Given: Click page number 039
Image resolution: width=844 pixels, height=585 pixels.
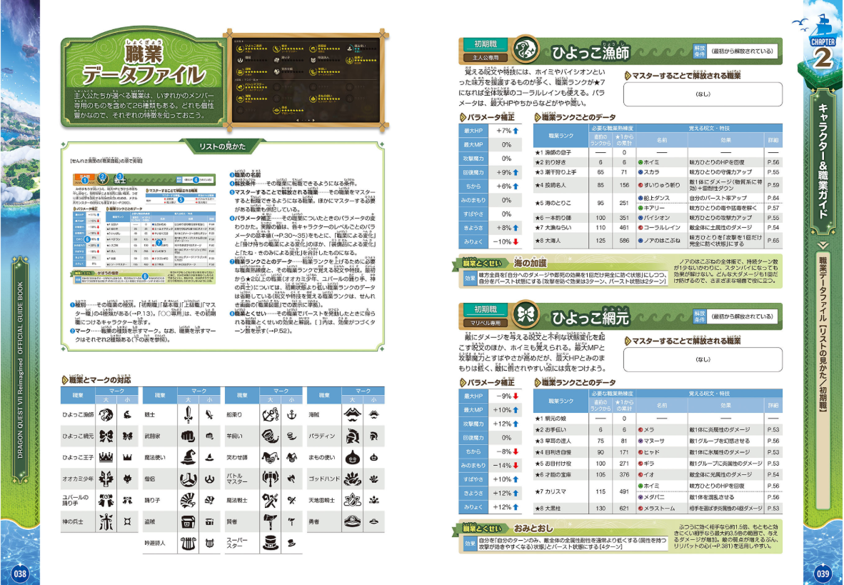Looking at the screenshot, I should tap(823, 573).
